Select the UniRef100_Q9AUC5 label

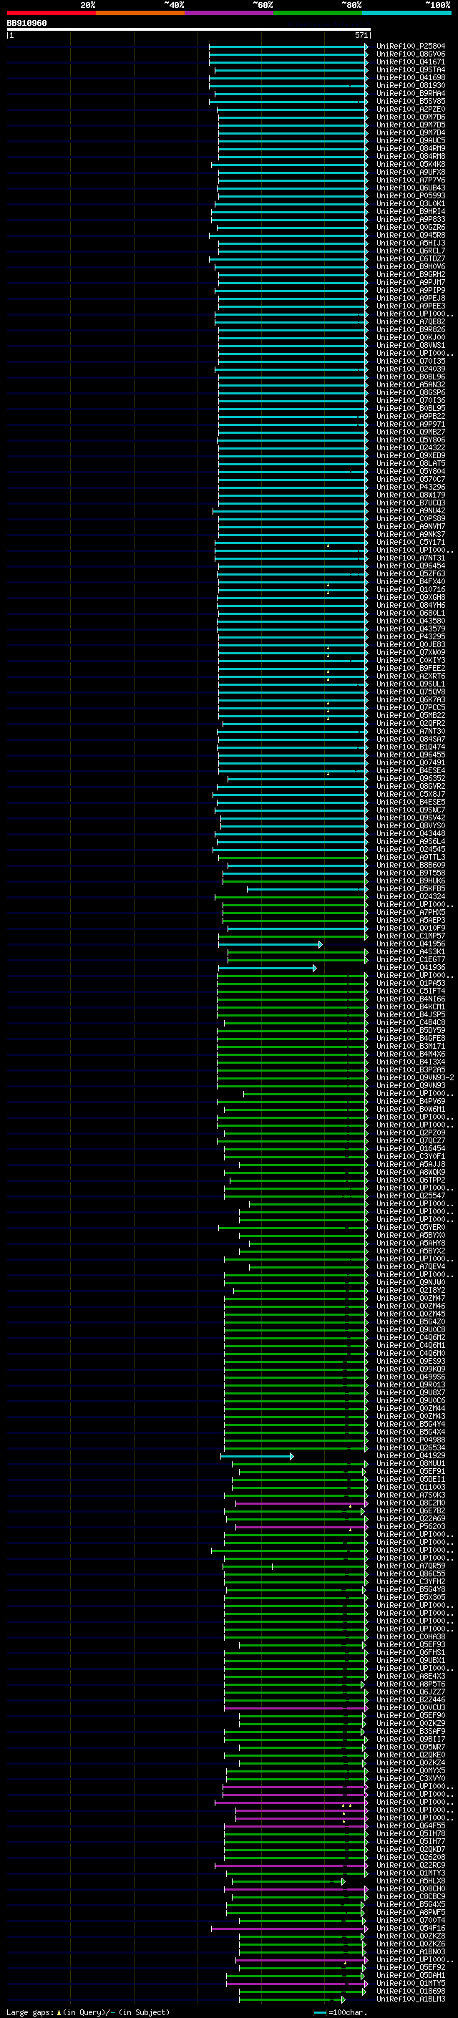[x=411, y=141]
